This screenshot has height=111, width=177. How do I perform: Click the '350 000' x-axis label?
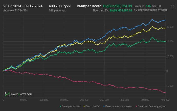(145, 100)
